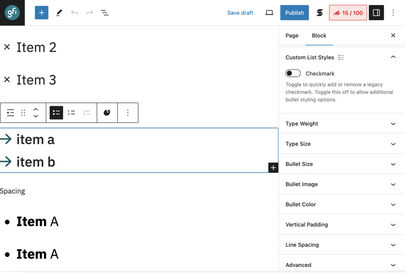Click the Save draft link
This screenshot has height=273, width=405.
240,13
